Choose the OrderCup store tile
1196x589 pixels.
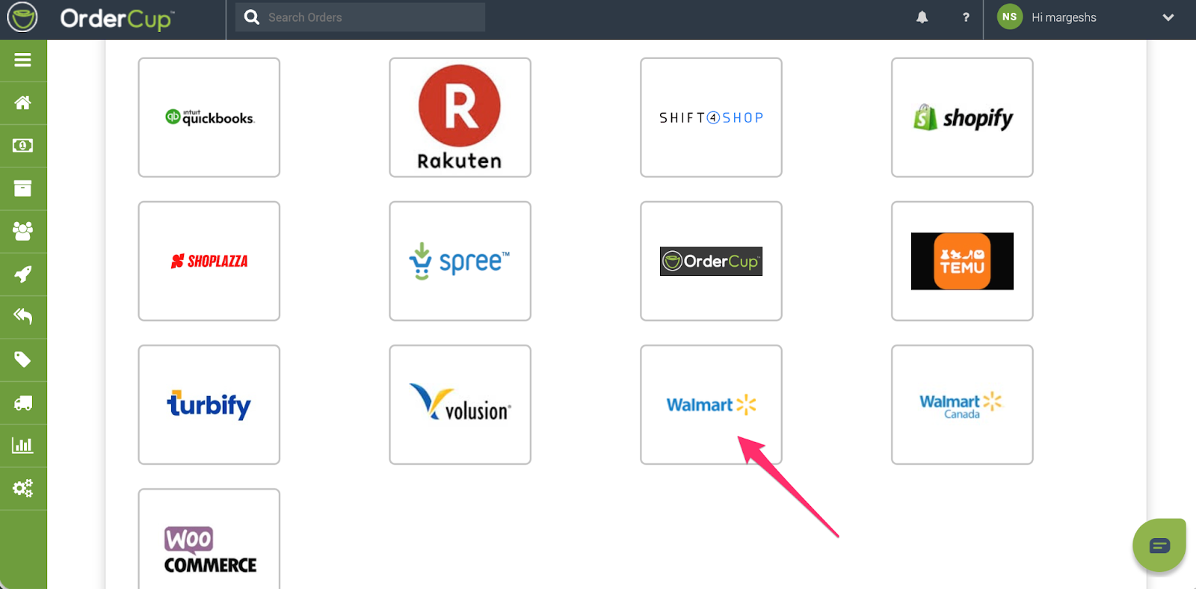coord(711,261)
